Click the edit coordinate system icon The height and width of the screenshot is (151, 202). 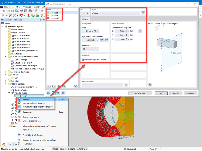tap(106, 40)
